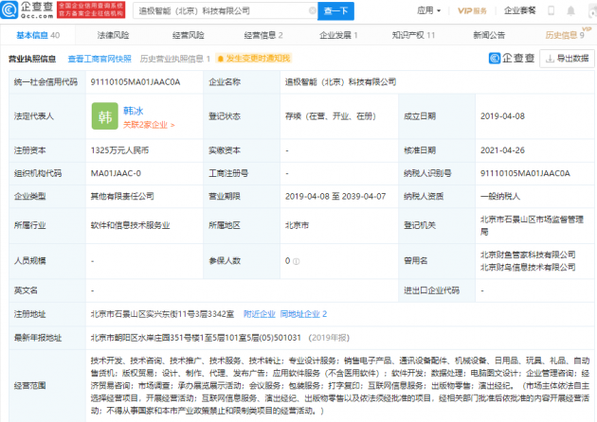This screenshot has height=422, width=597.
Task: Select 成立日期 value 2019-04-08
Action: [502, 116]
